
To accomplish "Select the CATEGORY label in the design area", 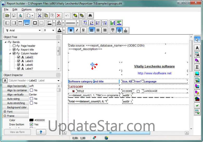I will tap(76, 87).
